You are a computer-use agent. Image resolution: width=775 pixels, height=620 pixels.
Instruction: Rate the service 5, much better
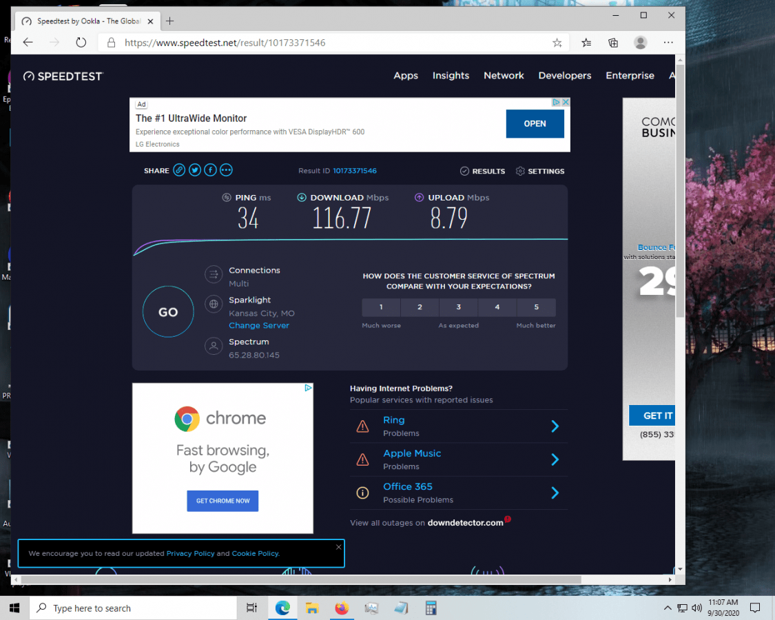coord(536,307)
